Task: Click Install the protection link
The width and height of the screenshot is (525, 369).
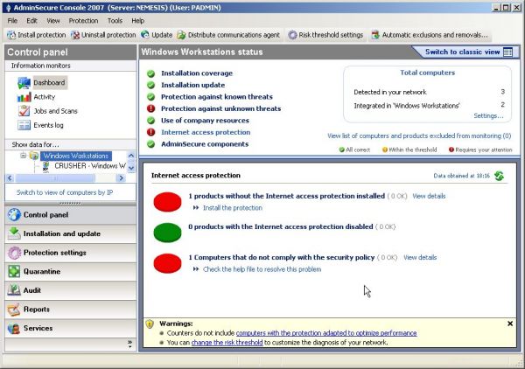Action: pyautogui.click(x=233, y=208)
